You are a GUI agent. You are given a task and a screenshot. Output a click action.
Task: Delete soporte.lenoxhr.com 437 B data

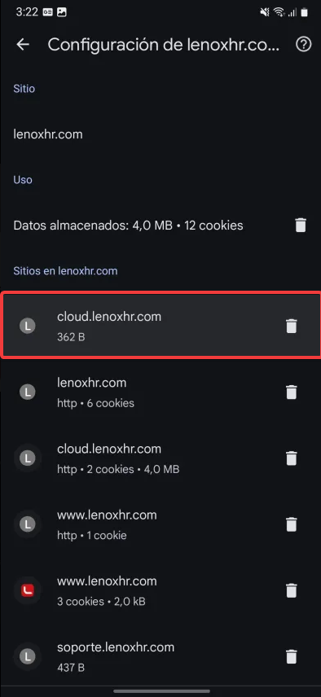[x=291, y=656]
